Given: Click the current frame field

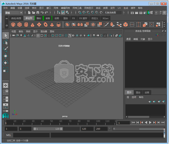Looking at the screenshot, I should click(124, 123).
